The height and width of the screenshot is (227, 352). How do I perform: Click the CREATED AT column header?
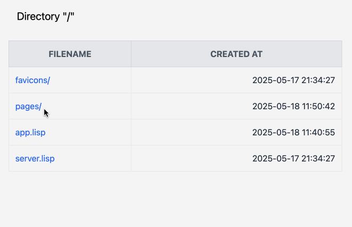click(x=236, y=54)
